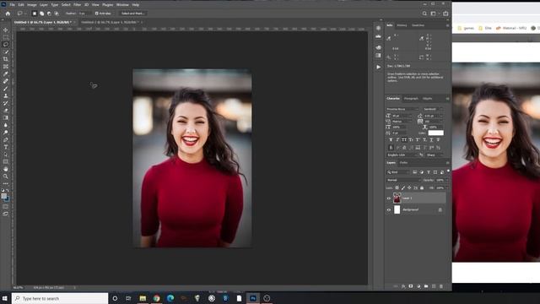Open the Window menu

pyautogui.click(x=122, y=5)
